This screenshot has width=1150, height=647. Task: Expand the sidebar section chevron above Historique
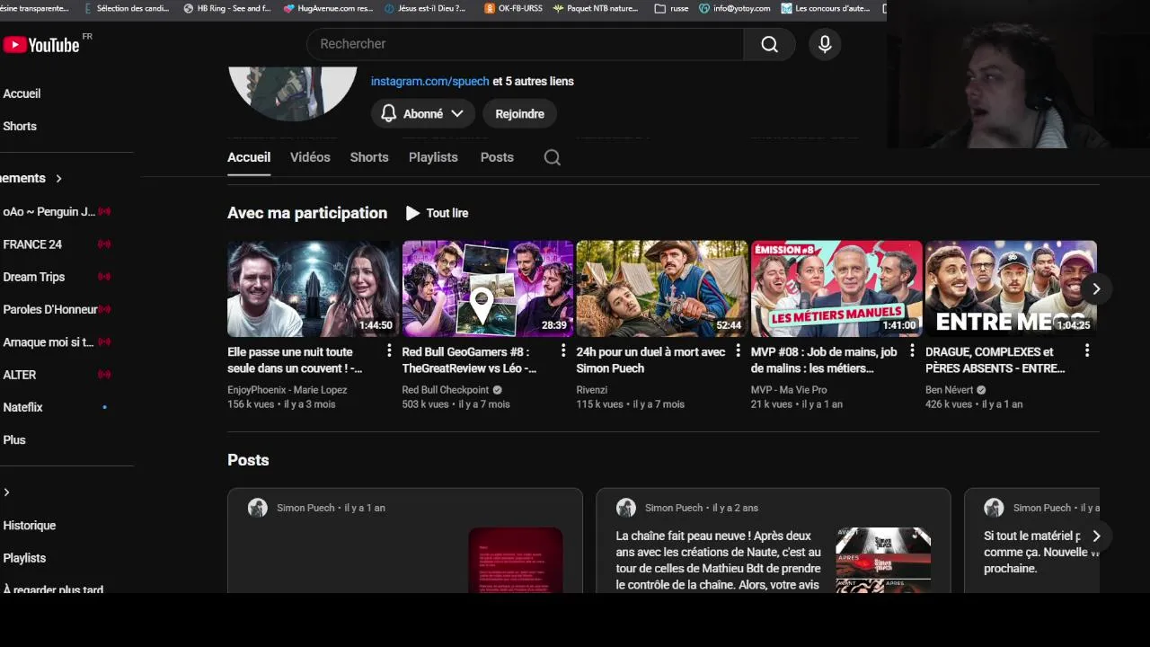(6, 492)
